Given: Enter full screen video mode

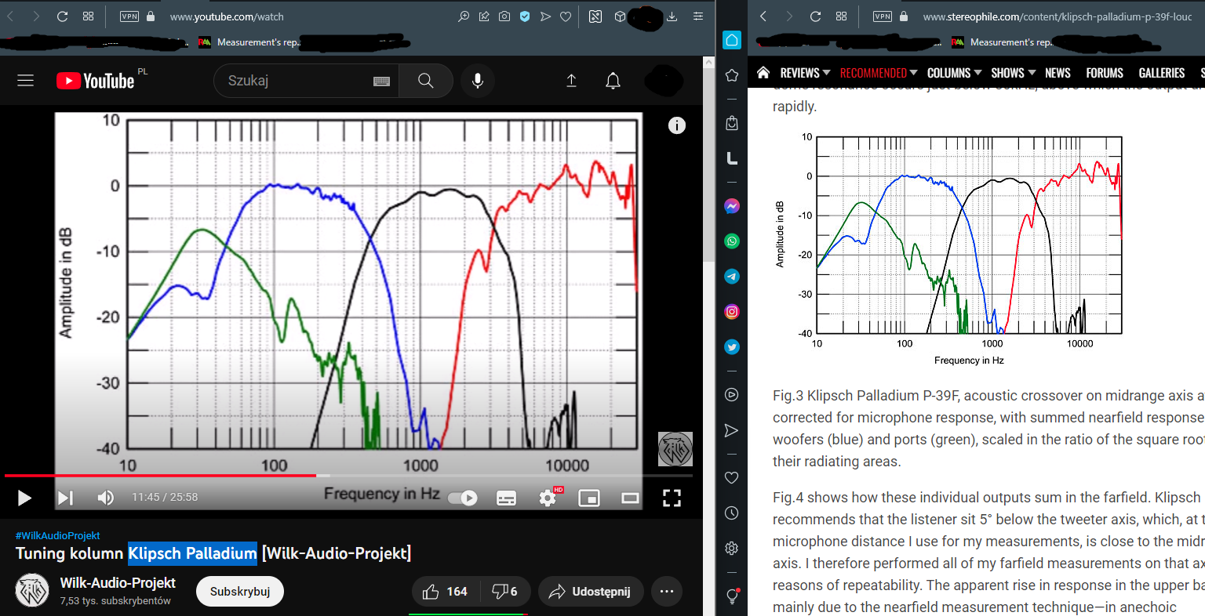Looking at the screenshot, I should 672,498.
